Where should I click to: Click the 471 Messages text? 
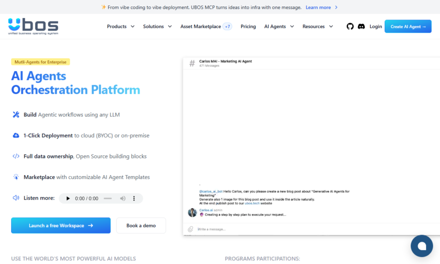point(209,65)
